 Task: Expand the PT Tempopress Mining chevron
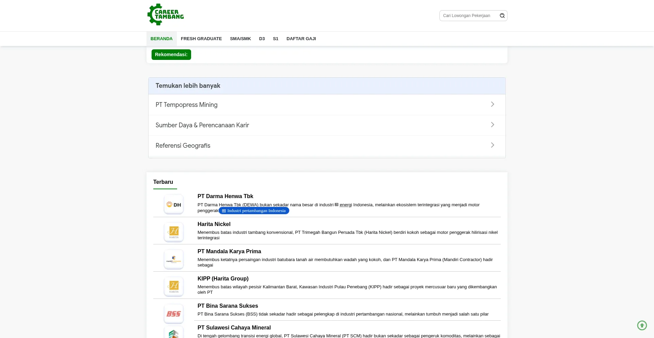click(493, 104)
